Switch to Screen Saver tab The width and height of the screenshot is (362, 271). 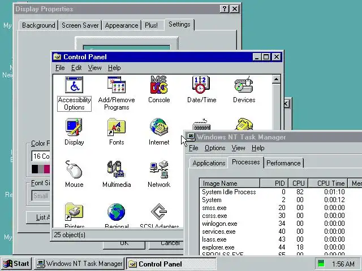point(80,25)
